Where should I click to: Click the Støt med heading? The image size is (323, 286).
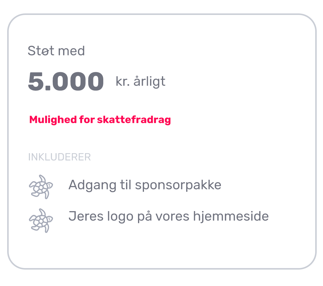click(x=56, y=51)
